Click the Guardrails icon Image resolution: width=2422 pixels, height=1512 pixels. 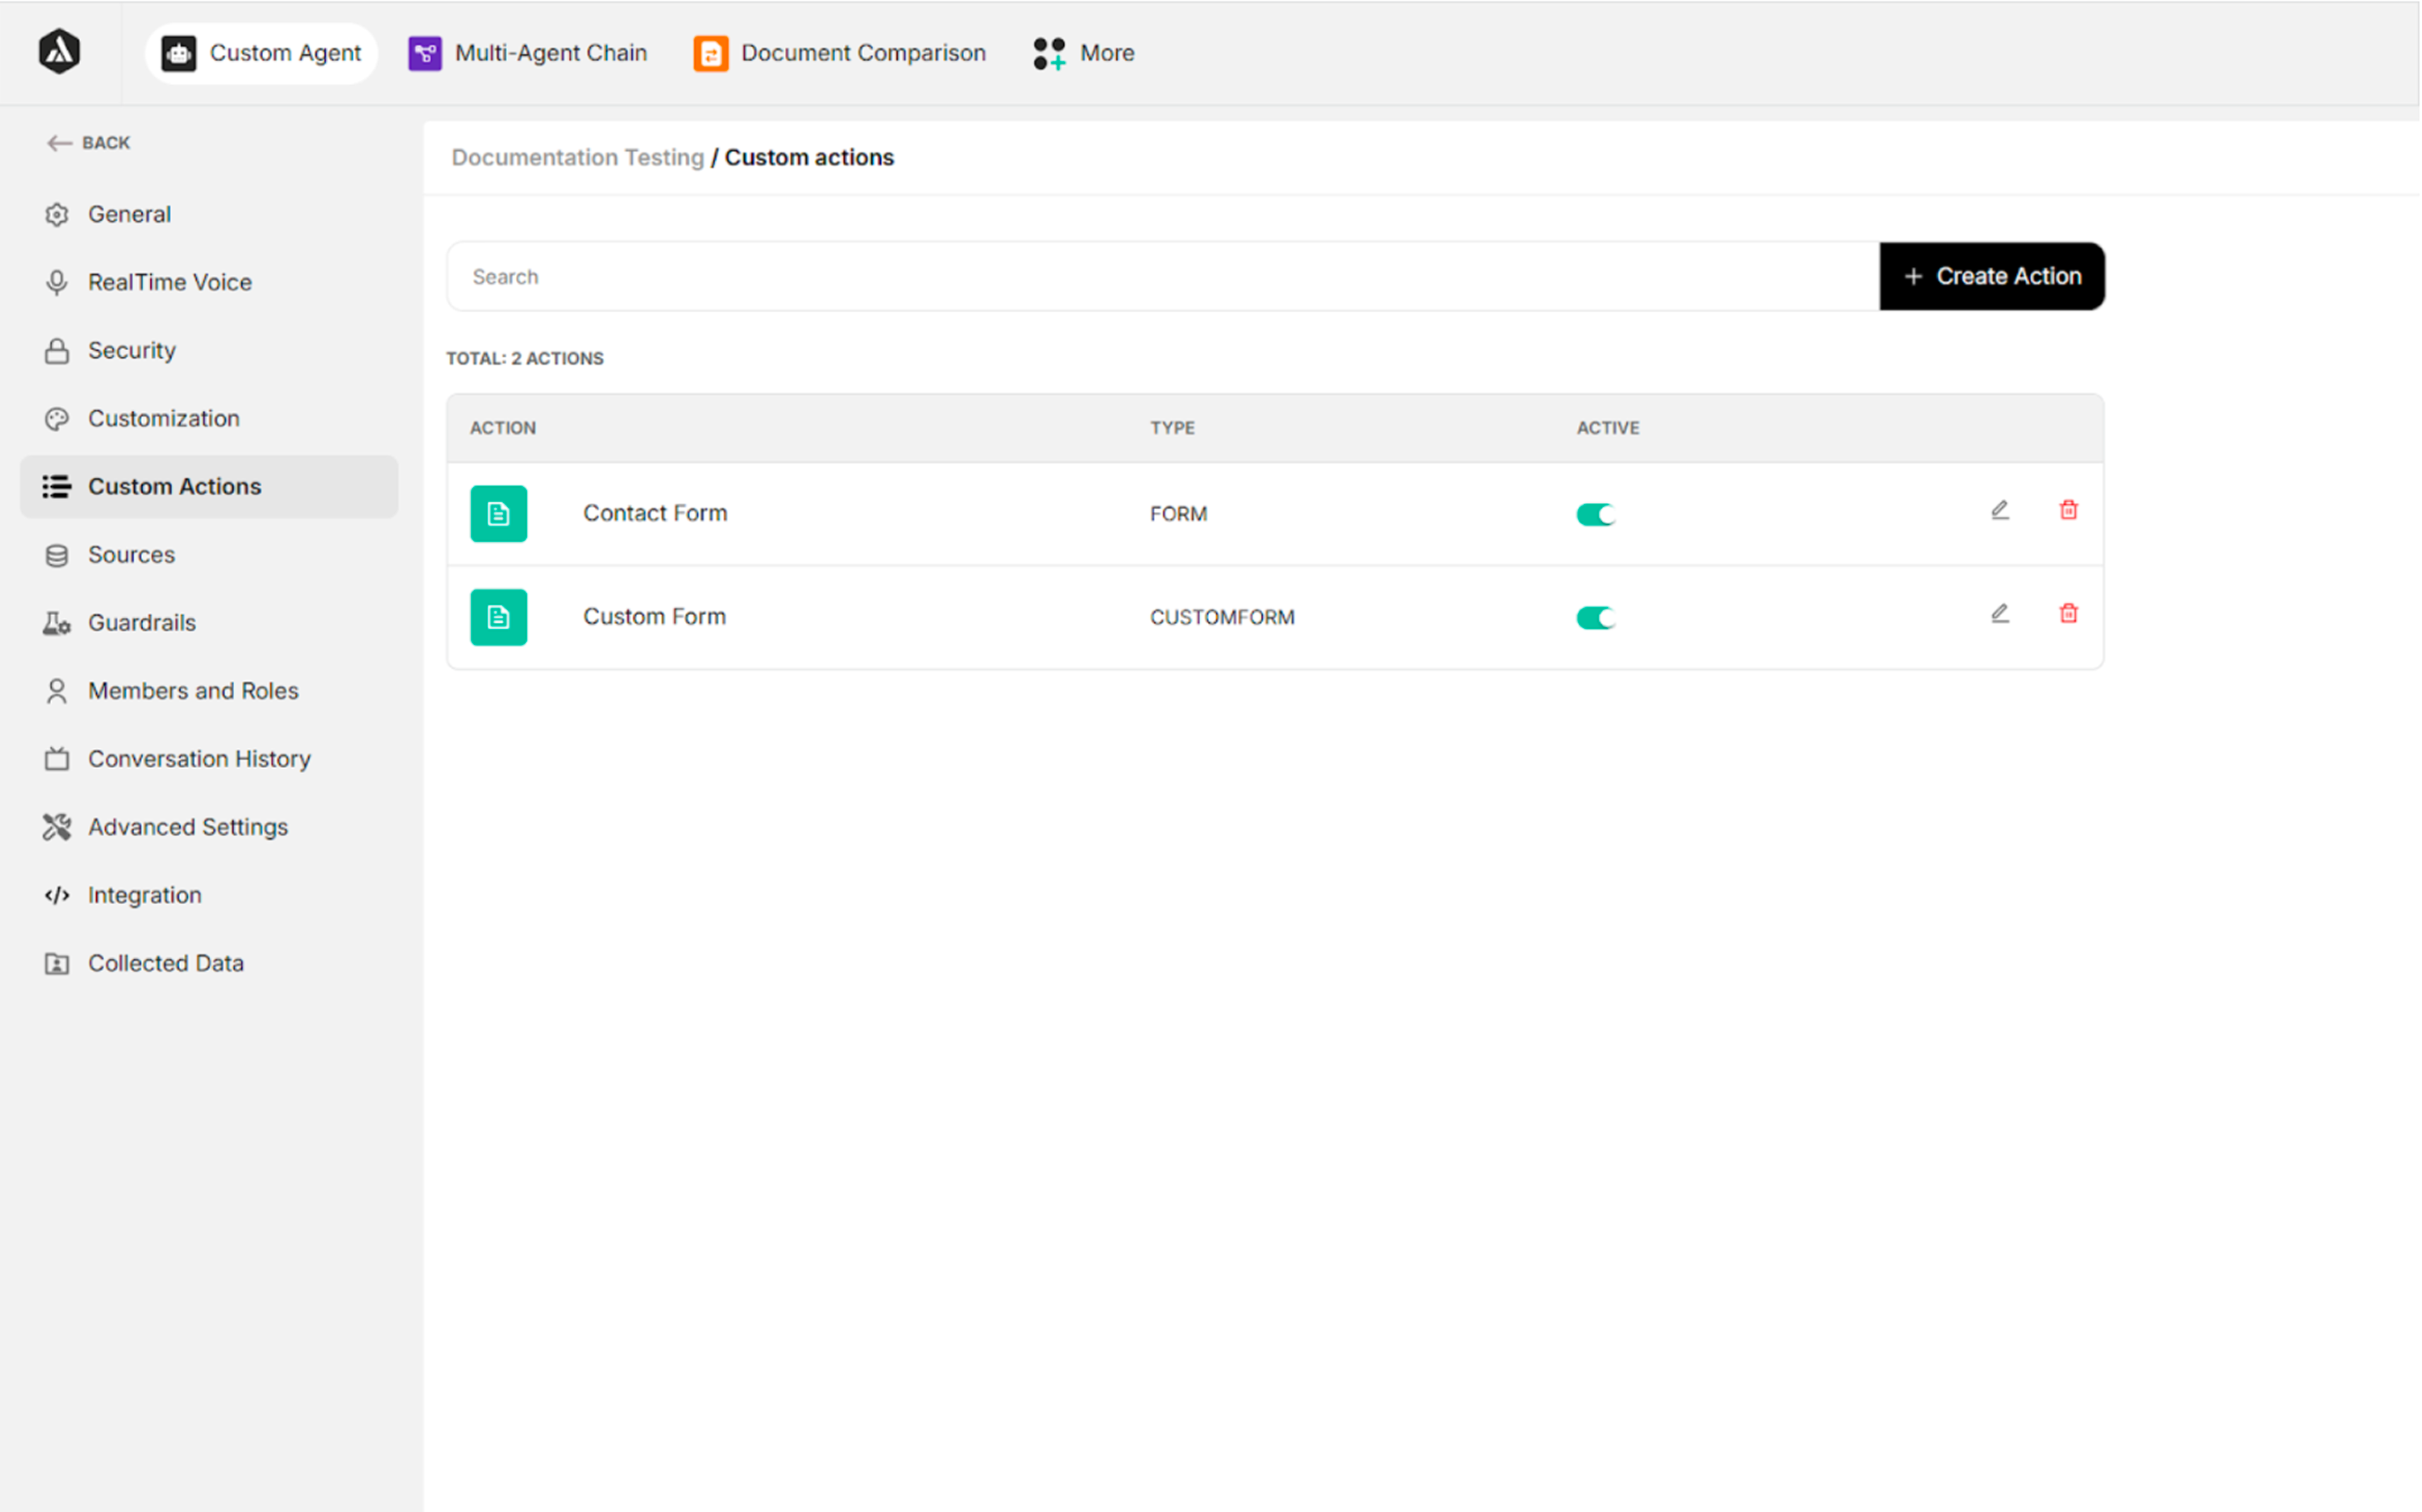pyautogui.click(x=57, y=623)
